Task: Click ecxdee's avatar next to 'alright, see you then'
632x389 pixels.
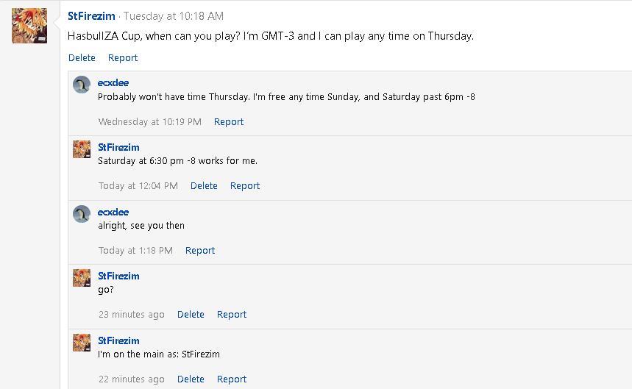Action: click(x=82, y=214)
